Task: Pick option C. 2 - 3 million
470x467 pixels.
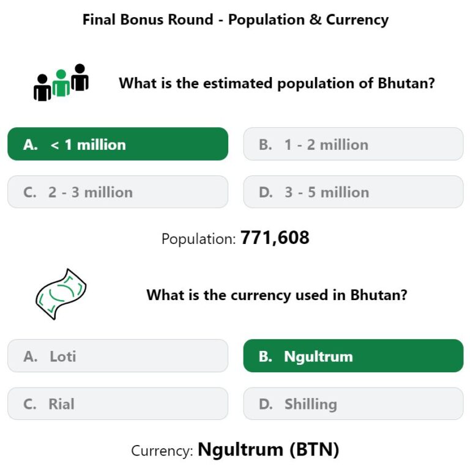Action: point(117,192)
